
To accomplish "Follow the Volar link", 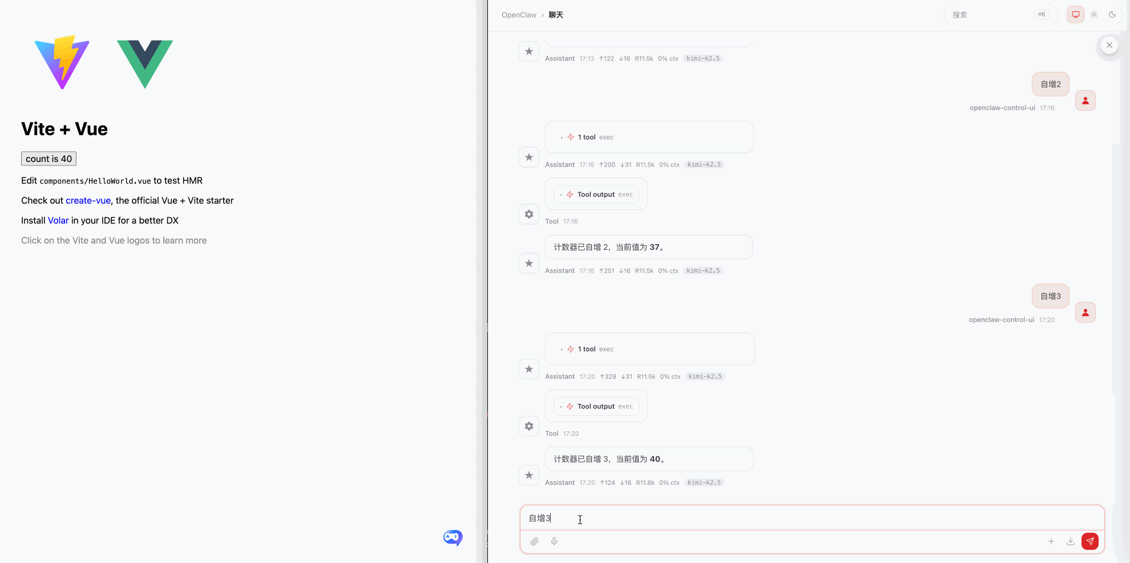I will point(58,220).
